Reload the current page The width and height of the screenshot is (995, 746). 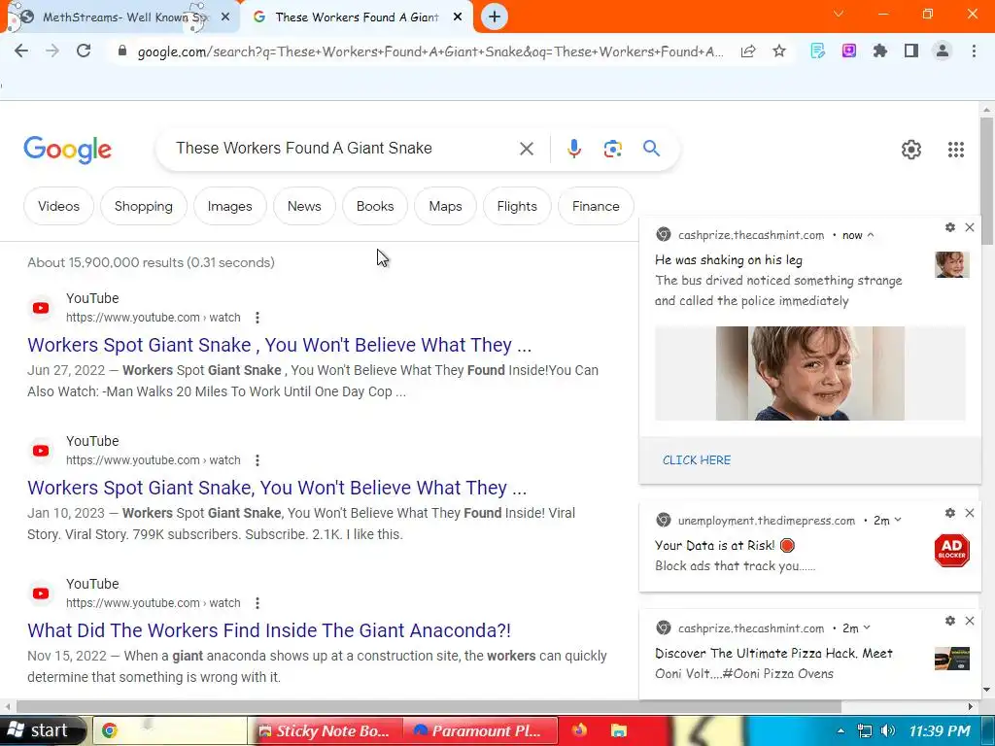[84, 51]
